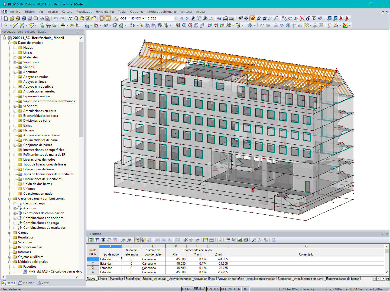Toggle the CARTES option in status bar
The height and width of the screenshot is (292, 390).
pos(213,289)
